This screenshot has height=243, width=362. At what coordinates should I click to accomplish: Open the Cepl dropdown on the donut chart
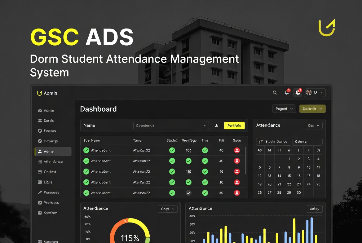click(x=168, y=209)
